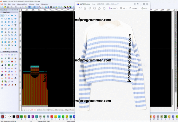
Task: Enter fullscreen view in WPS Photos
Action: pyautogui.click(x=81, y=8)
